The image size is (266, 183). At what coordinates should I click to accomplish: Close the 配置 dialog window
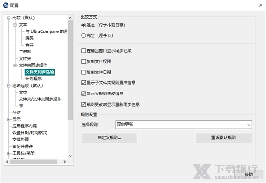(261, 5)
